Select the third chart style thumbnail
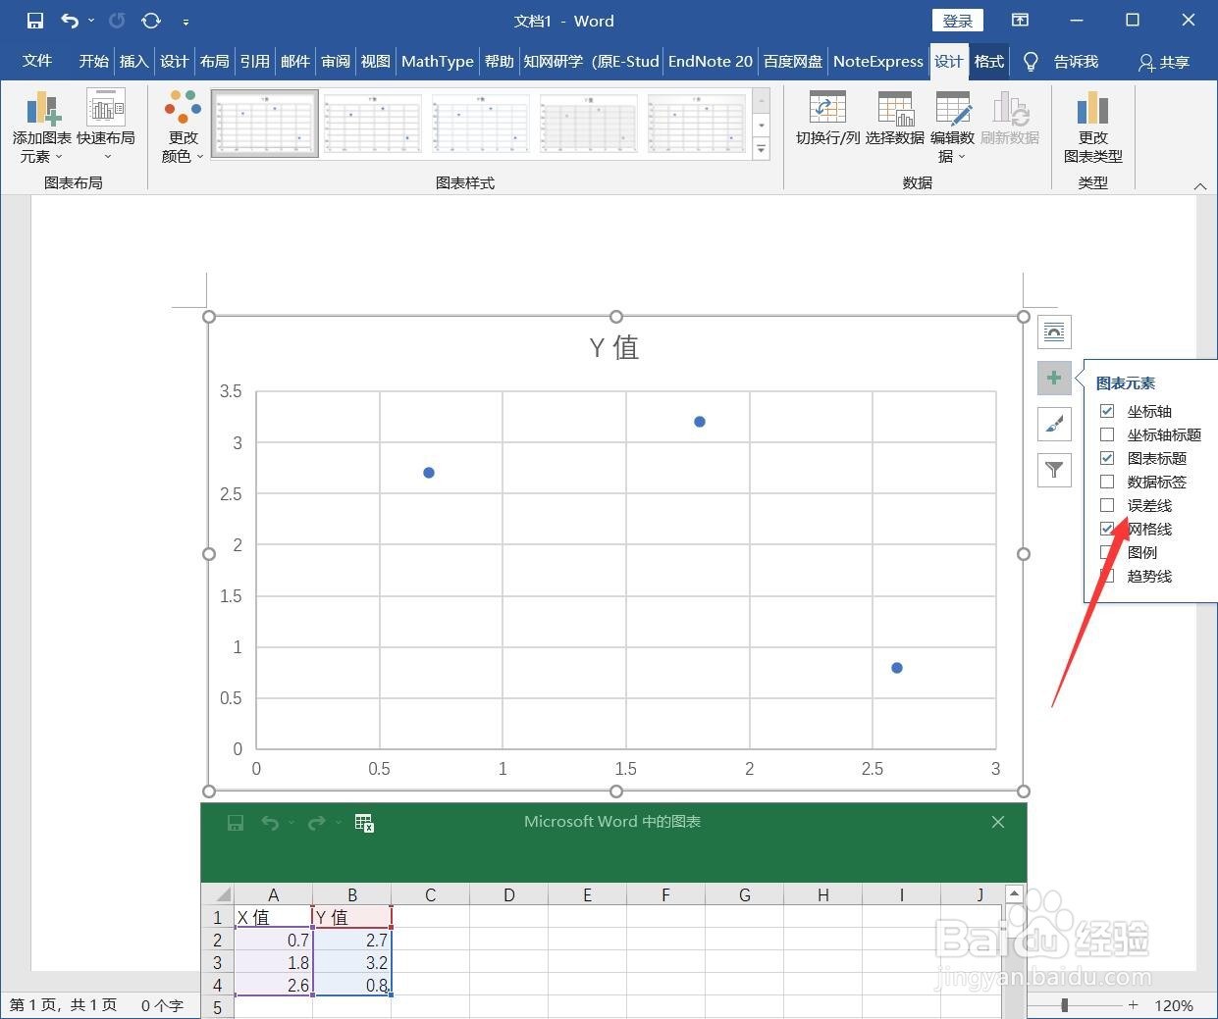1218x1019 pixels. [x=481, y=124]
